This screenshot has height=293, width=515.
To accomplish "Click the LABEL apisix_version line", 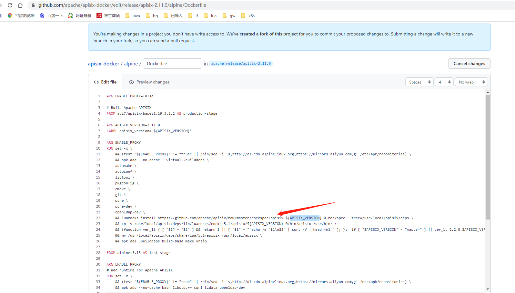I will click(x=149, y=131).
